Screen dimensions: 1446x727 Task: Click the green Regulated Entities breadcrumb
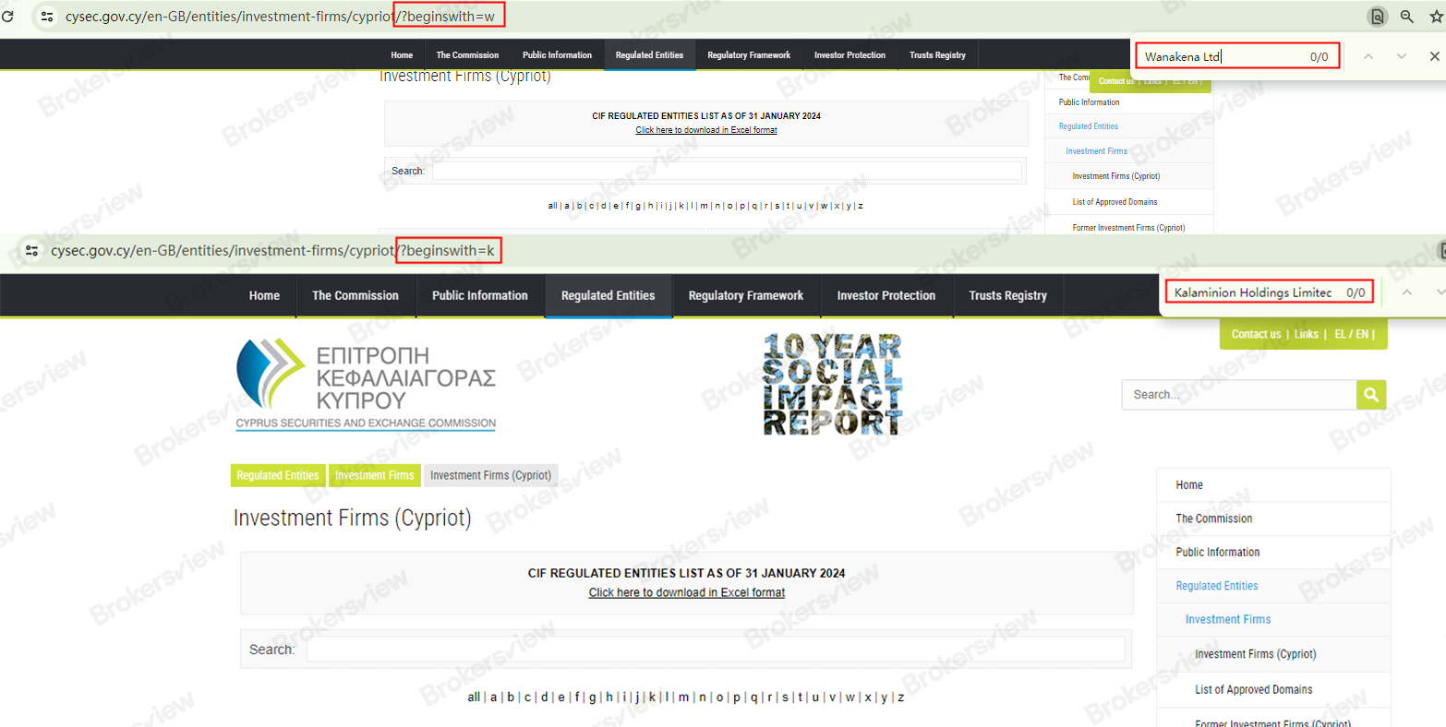pos(277,475)
